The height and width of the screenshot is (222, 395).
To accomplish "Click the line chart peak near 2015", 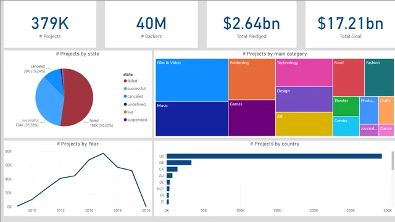I will (x=103, y=154).
